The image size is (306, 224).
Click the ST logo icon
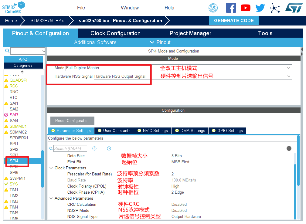tap(294, 8)
